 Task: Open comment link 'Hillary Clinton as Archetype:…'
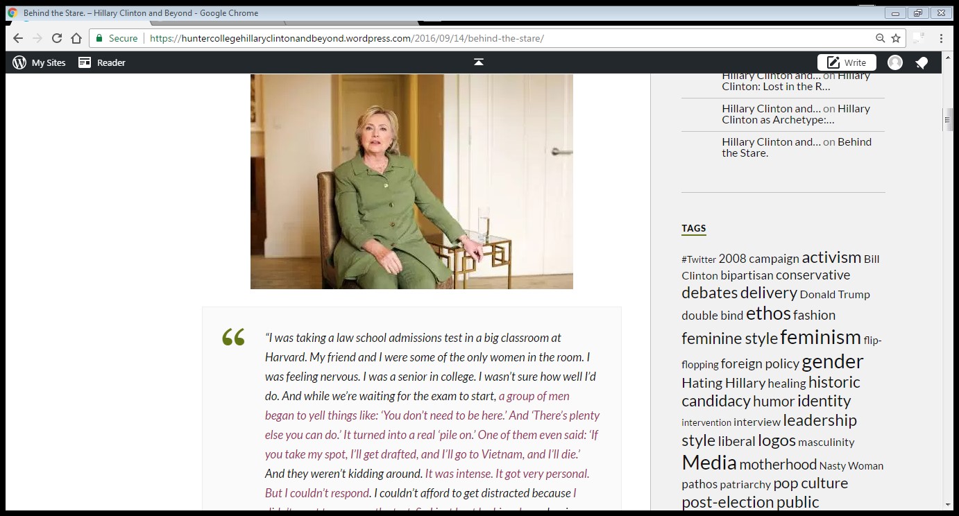point(796,114)
